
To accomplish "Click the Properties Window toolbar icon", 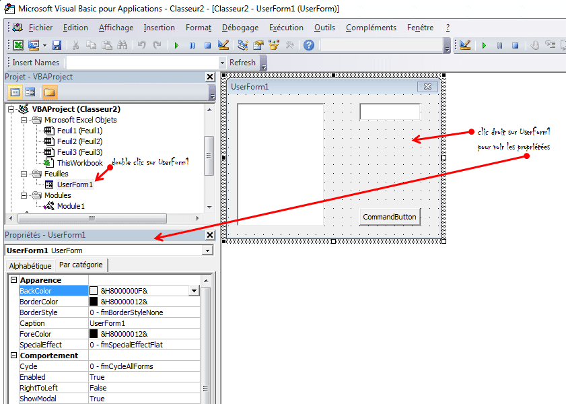I will [x=258, y=45].
